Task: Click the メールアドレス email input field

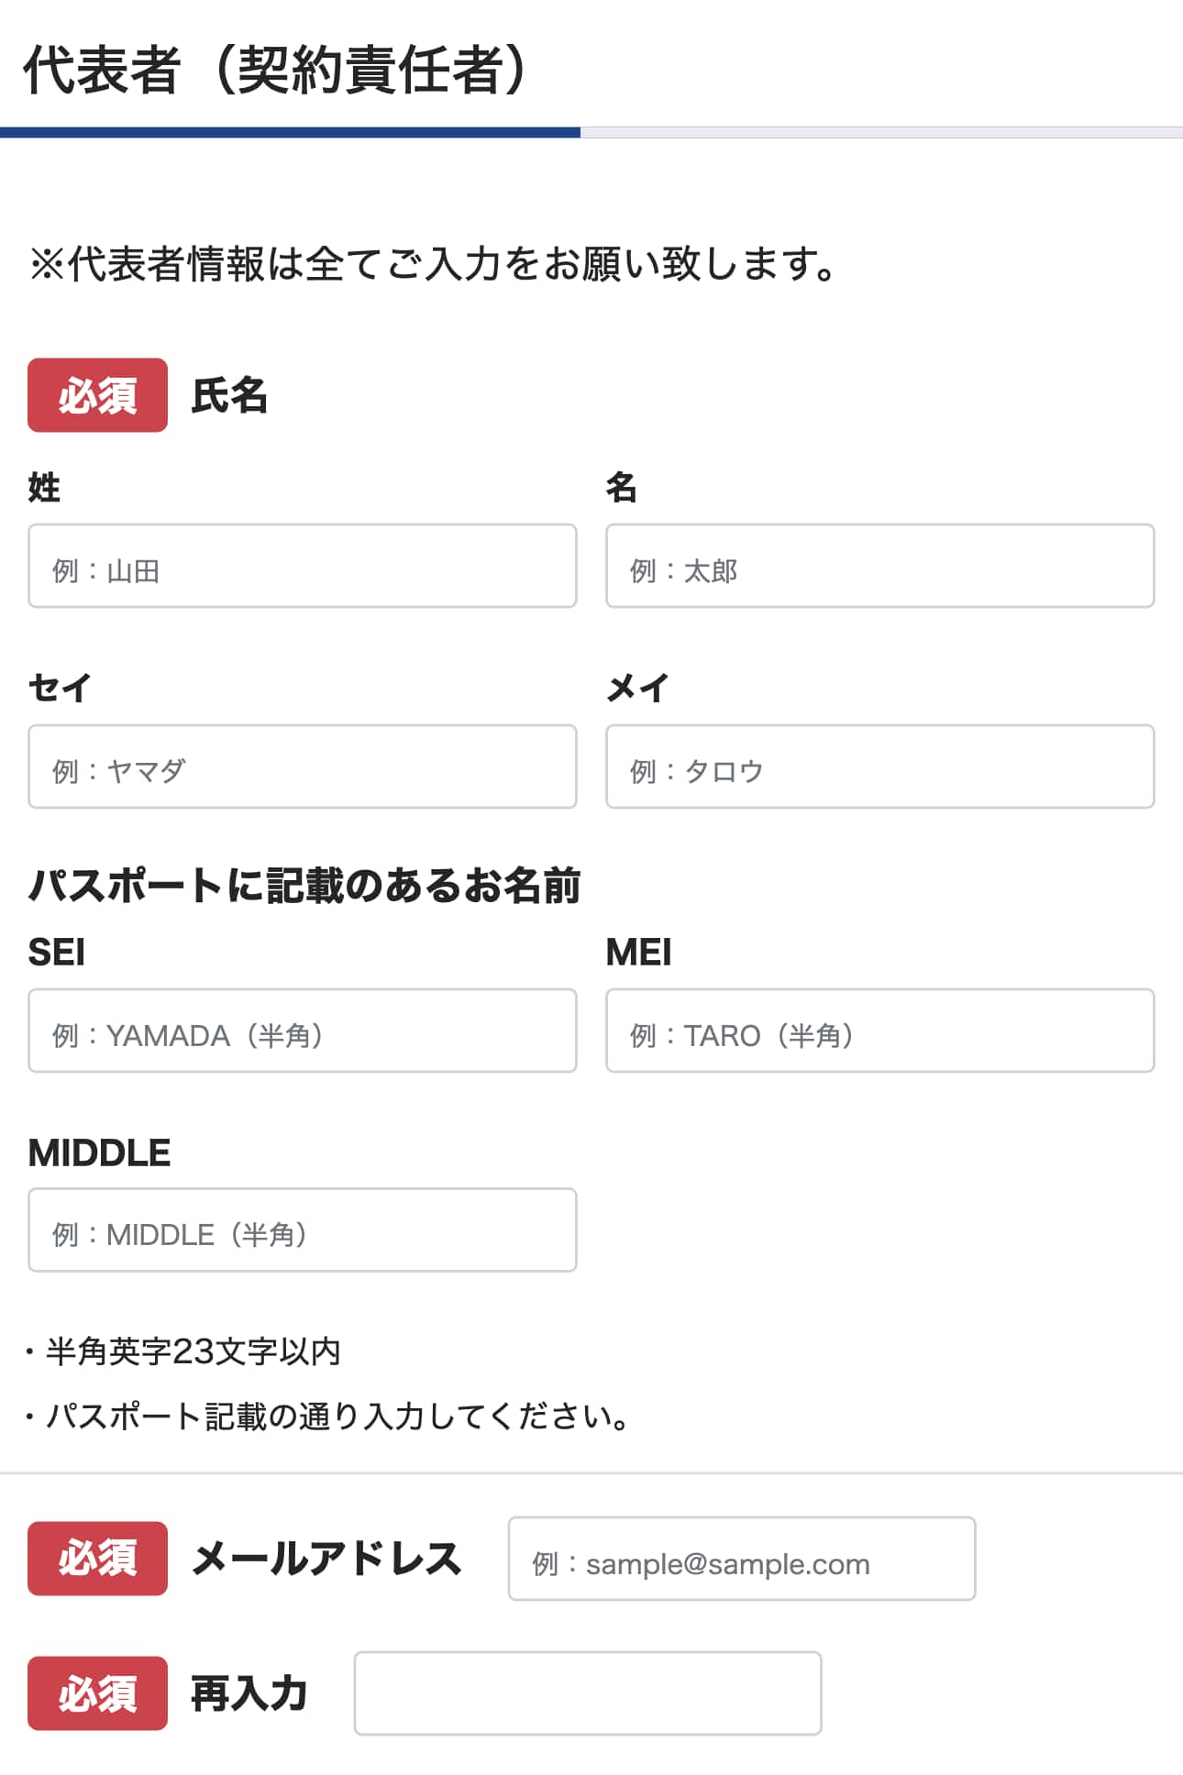Action: [741, 1559]
